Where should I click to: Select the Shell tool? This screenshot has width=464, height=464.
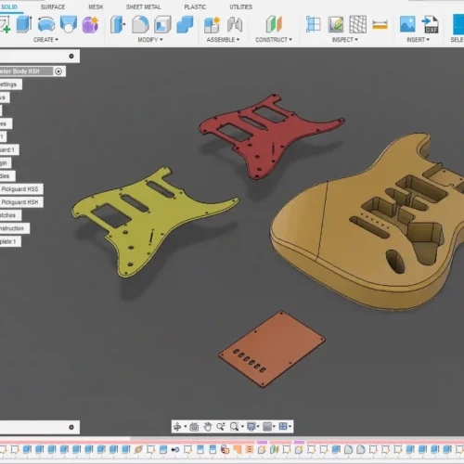click(x=162, y=24)
